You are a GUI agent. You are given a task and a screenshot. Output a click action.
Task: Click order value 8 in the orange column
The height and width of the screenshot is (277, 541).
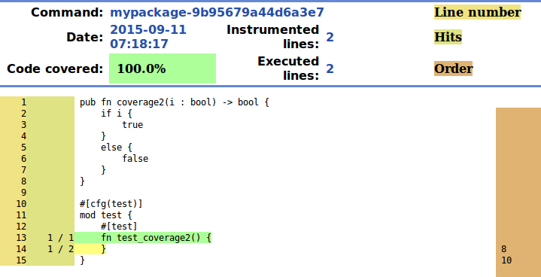click(x=503, y=249)
